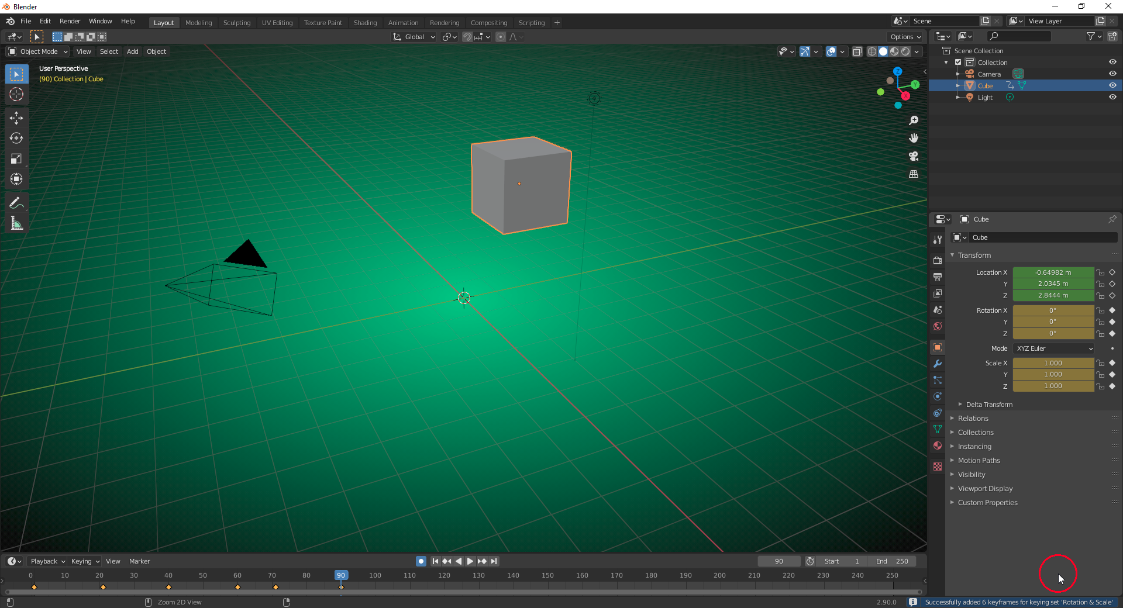The image size is (1123, 608).
Task: Click the outliner search field
Action: click(x=1019, y=36)
